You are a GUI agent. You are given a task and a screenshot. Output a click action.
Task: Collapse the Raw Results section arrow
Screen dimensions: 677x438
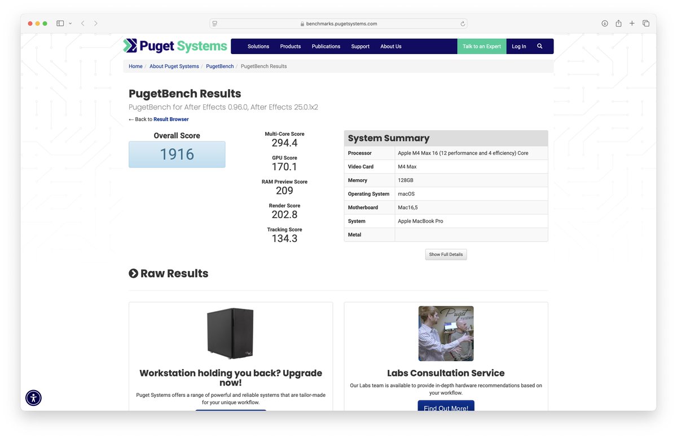(x=134, y=273)
